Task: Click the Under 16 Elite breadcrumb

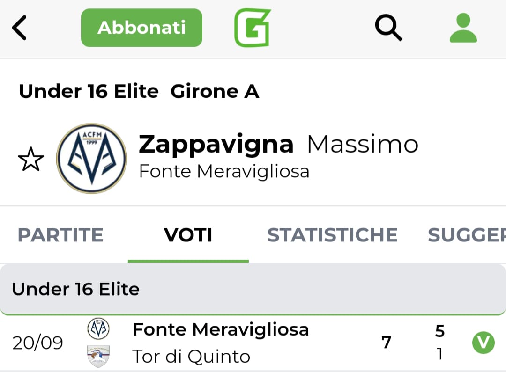Action: pyautogui.click(x=89, y=91)
